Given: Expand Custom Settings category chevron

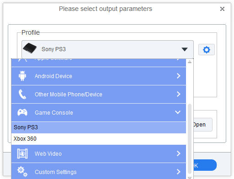Looking at the screenshot, I should click(x=178, y=172).
